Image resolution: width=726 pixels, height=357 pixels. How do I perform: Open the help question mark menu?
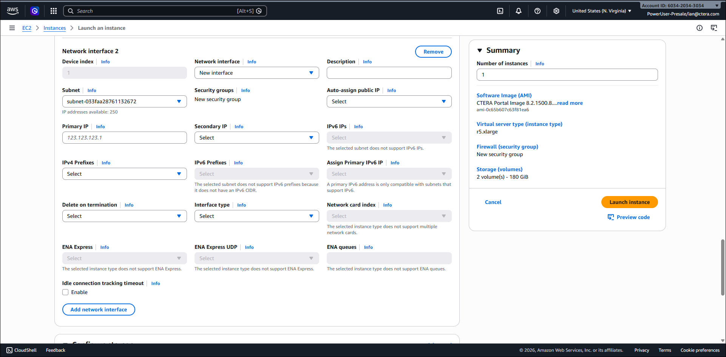pyautogui.click(x=538, y=11)
